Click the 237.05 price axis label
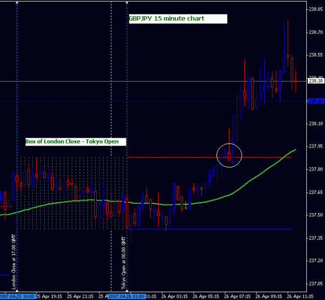 click(316, 283)
